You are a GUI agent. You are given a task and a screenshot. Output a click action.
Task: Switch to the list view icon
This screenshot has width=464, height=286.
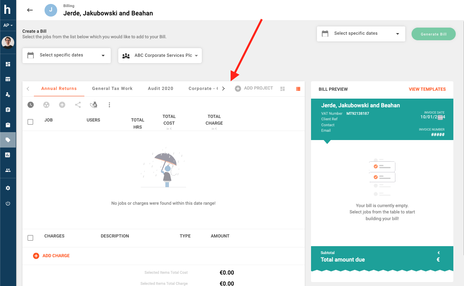[x=298, y=89]
